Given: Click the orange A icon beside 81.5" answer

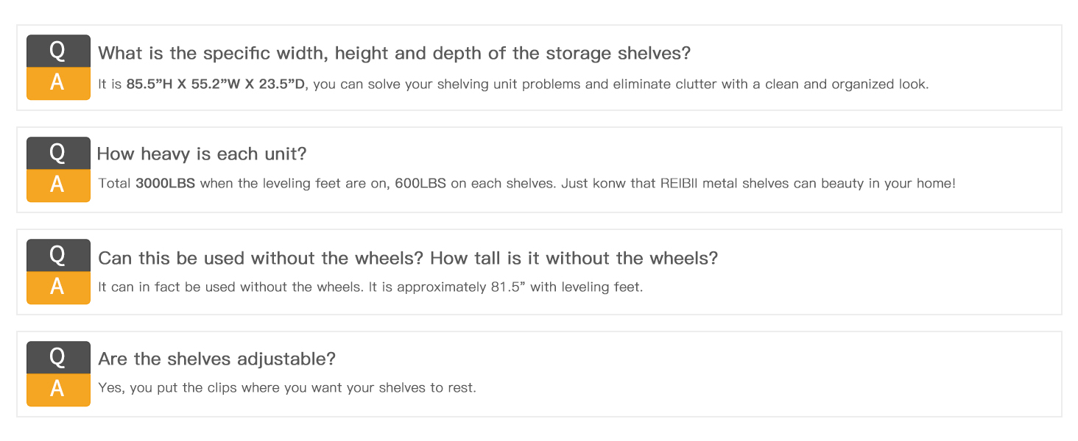Looking at the screenshot, I should point(58,288).
